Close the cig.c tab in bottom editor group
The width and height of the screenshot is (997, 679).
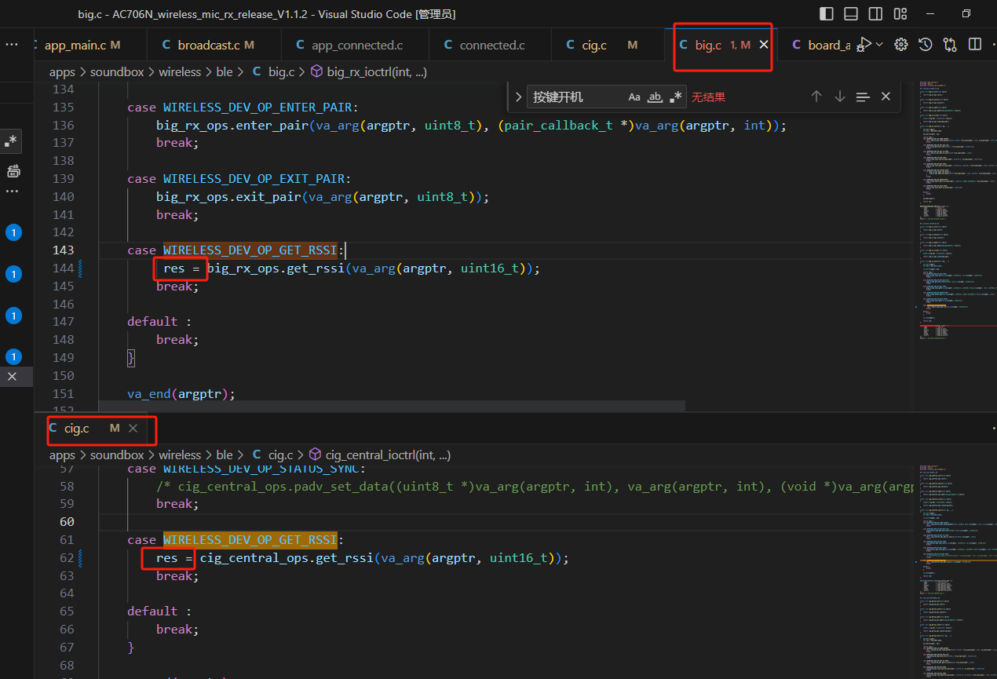[133, 429]
